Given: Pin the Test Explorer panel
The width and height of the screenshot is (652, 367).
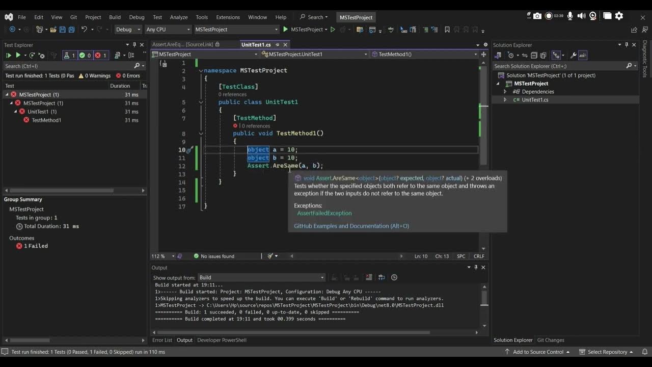Looking at the screenshot, I should point(134,45).
